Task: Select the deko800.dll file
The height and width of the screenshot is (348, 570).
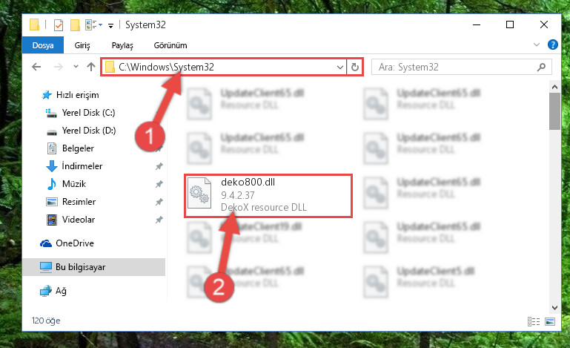Action: coord(268,195)
